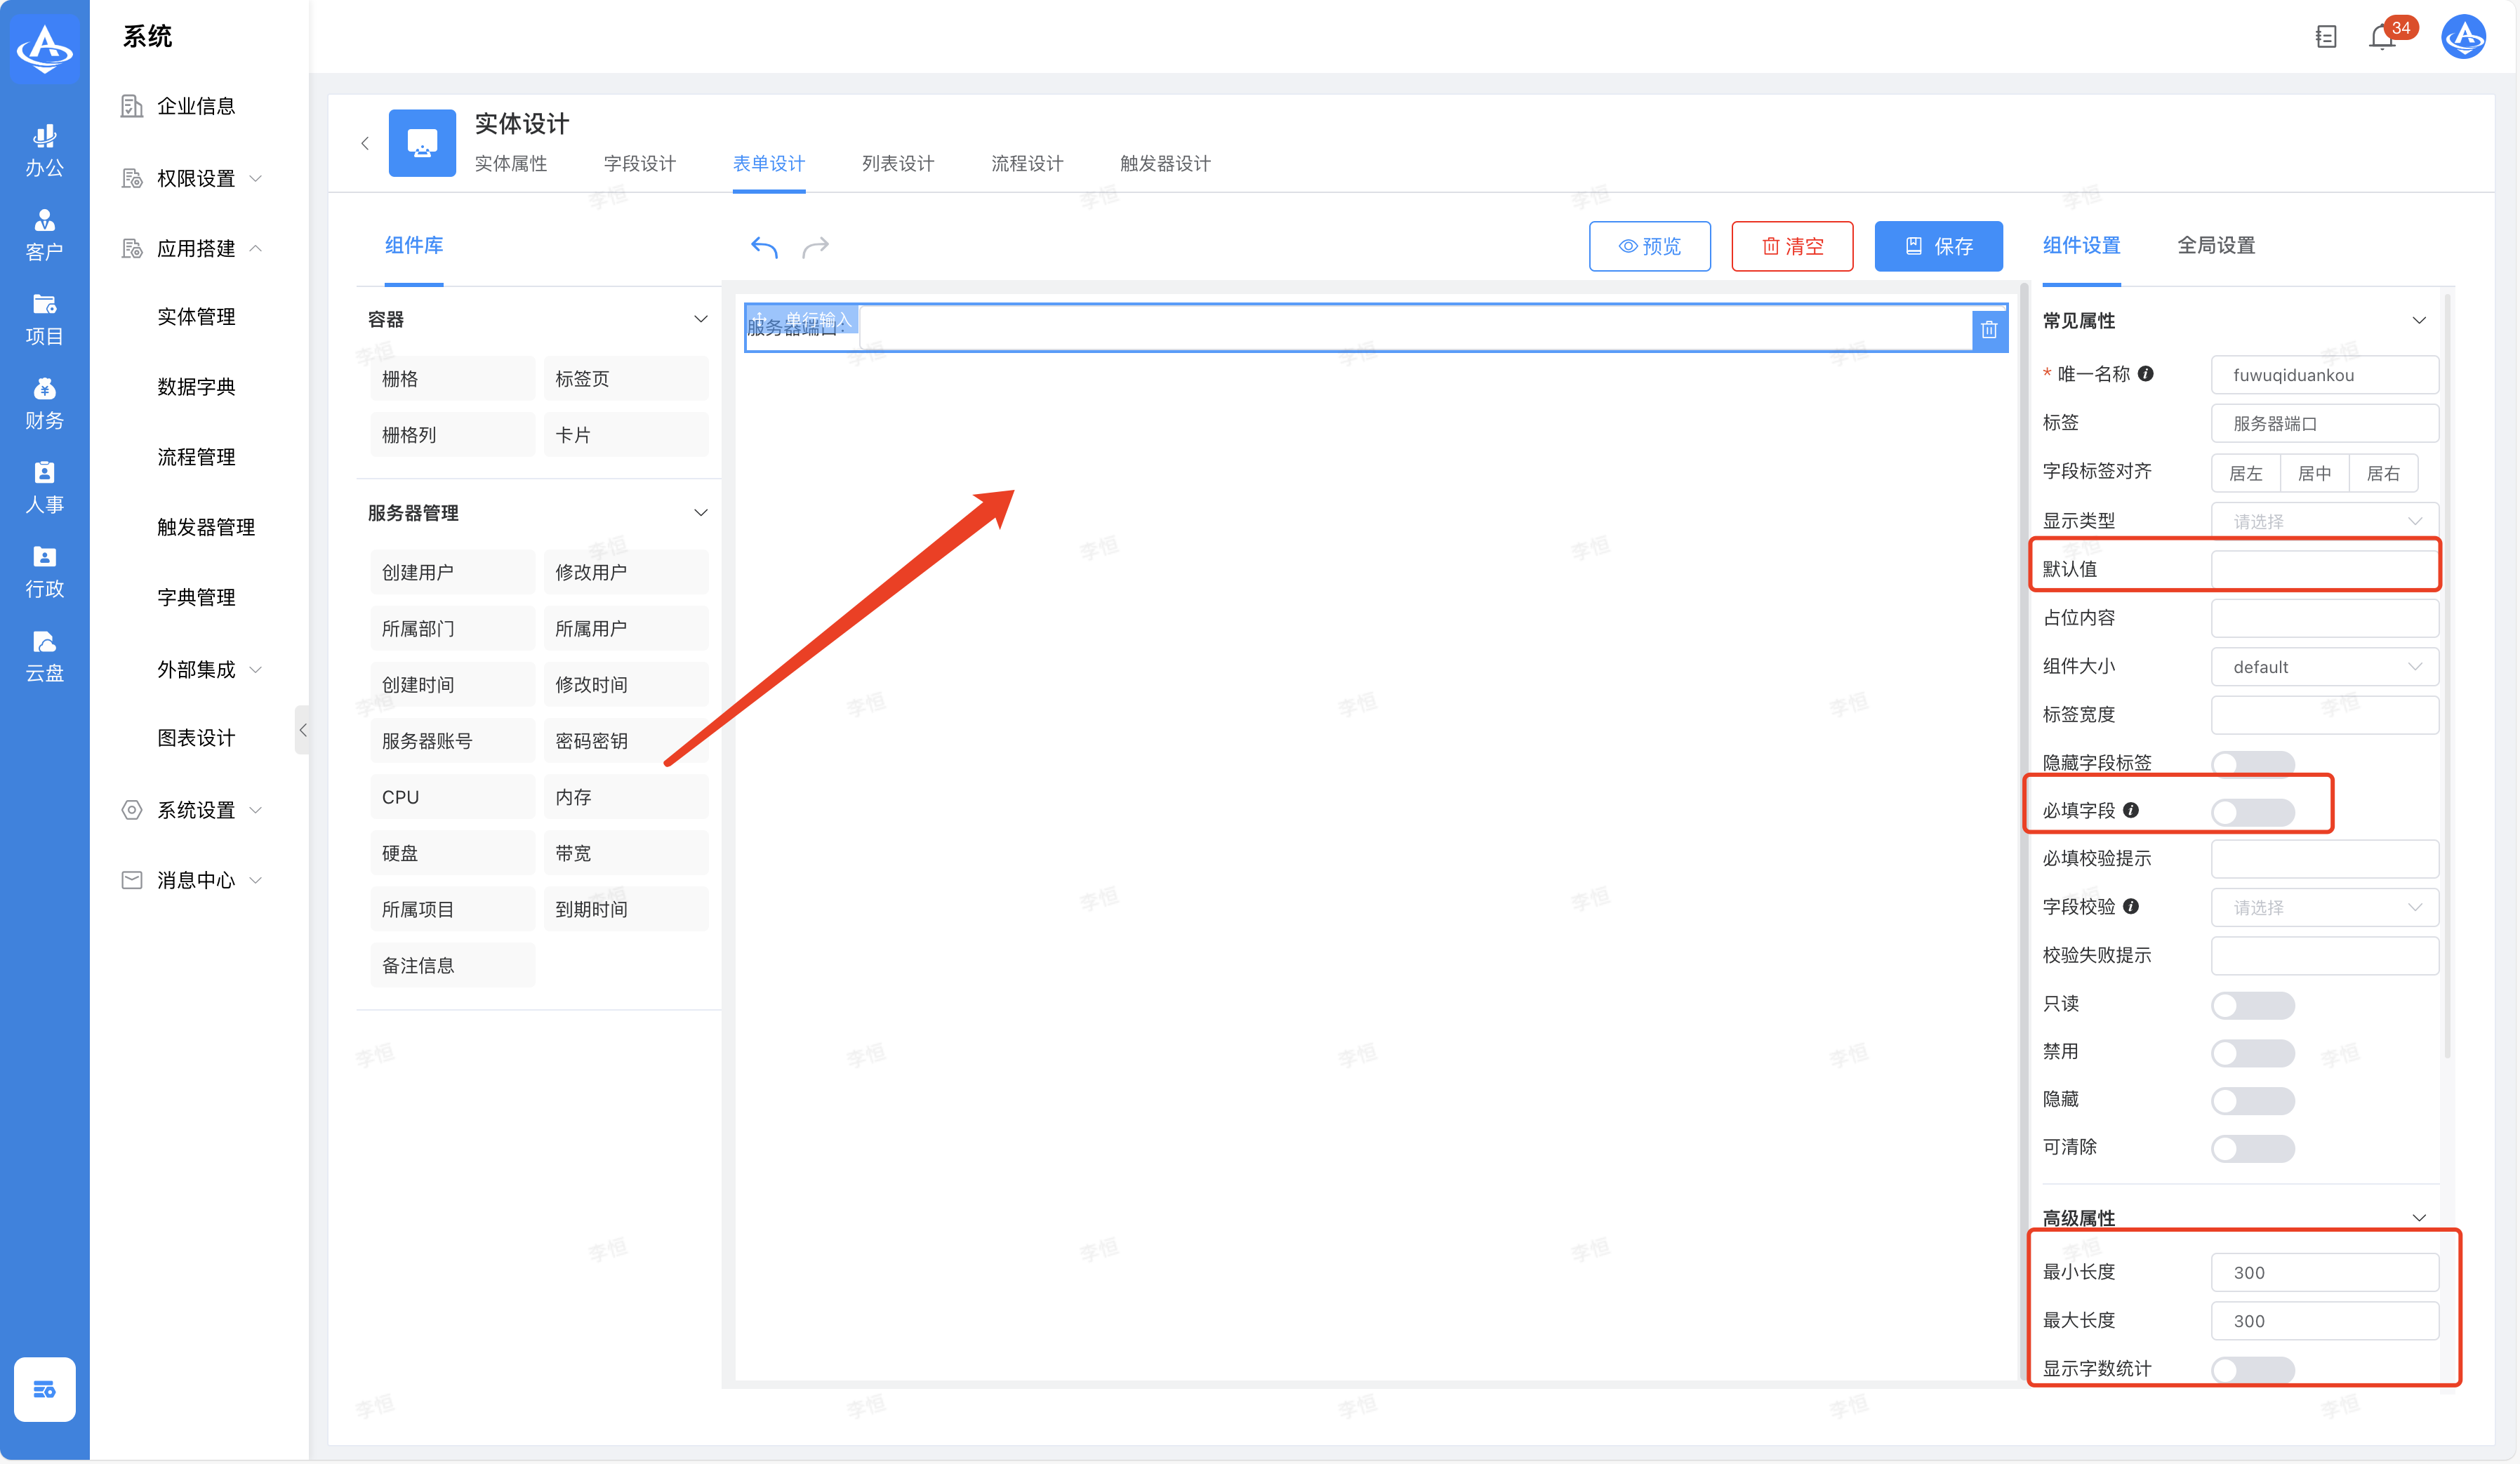Open the 全局设置 tab
2520x1464 pixels.
(x=2216, y=246)
